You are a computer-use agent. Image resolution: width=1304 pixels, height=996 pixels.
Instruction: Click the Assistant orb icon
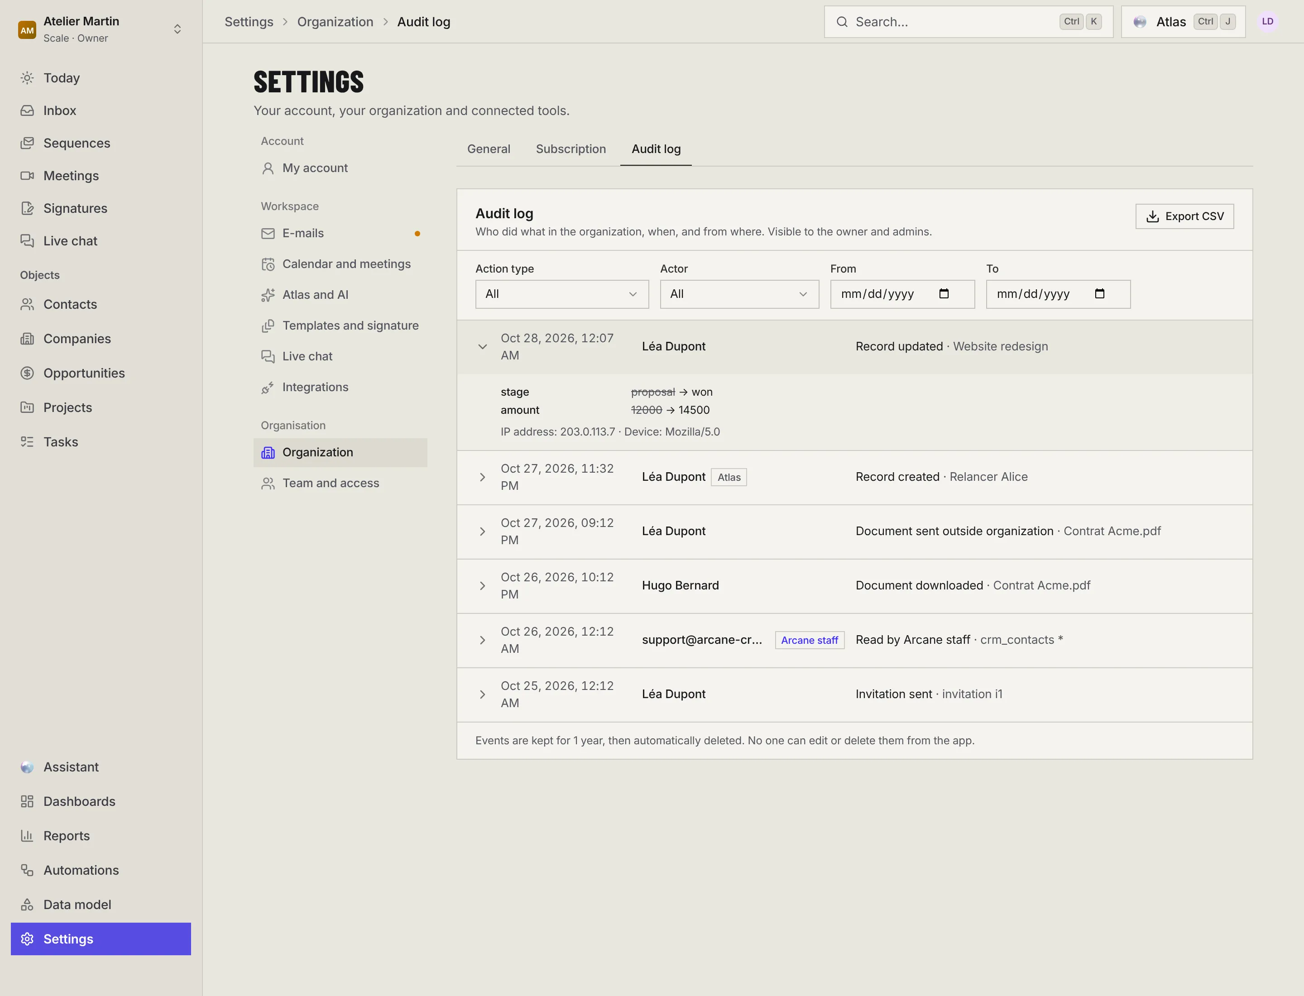point(27,767)
